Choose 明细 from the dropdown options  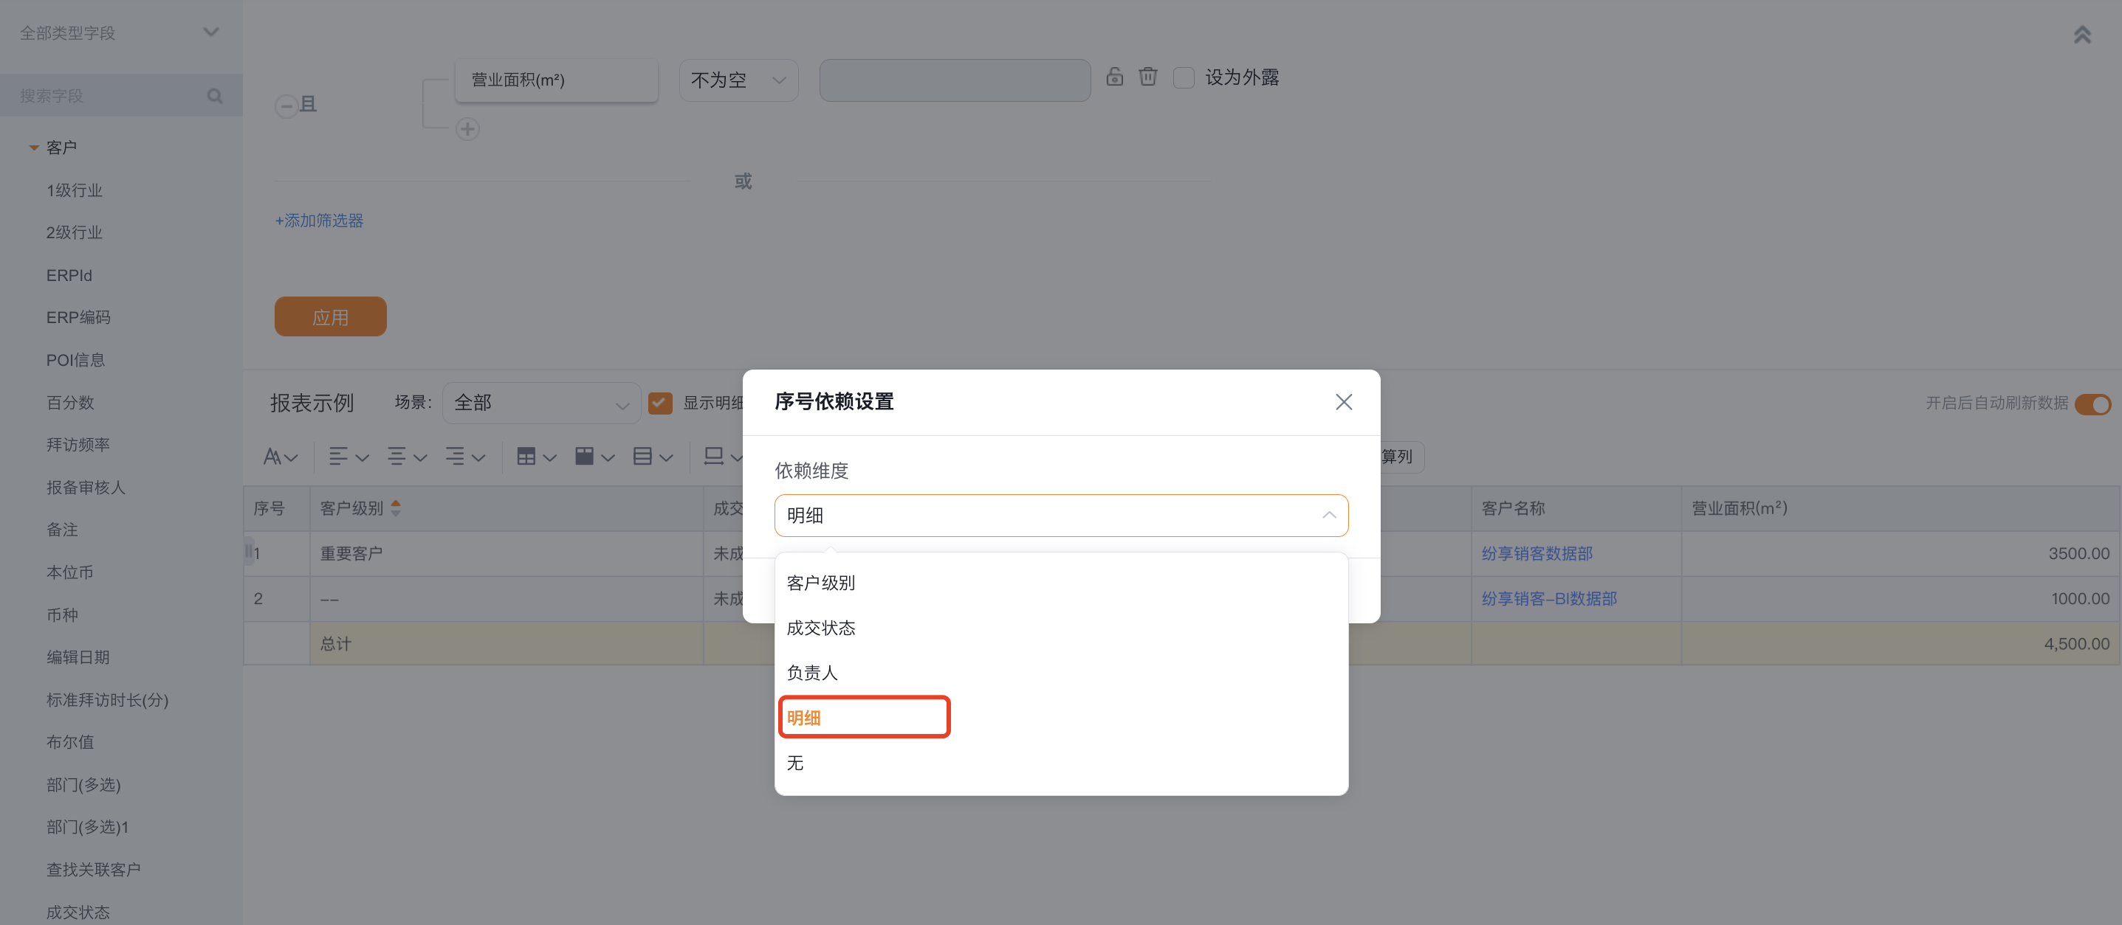click(1061, 718)
